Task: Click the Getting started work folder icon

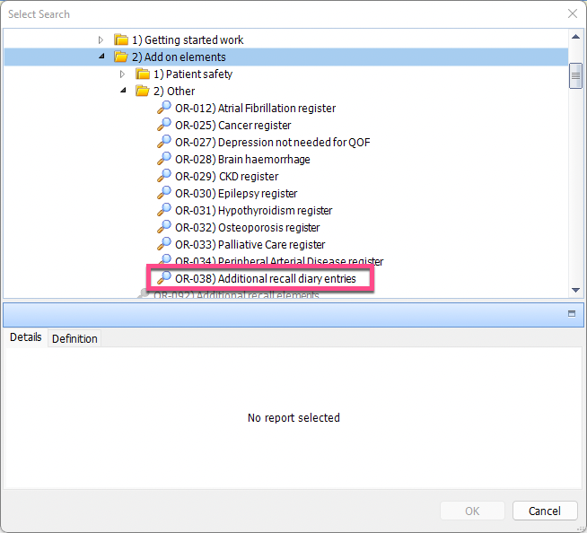Action: [x=121, y=39]
